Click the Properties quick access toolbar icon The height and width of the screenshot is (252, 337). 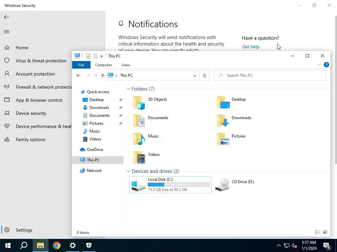point(88,56)
